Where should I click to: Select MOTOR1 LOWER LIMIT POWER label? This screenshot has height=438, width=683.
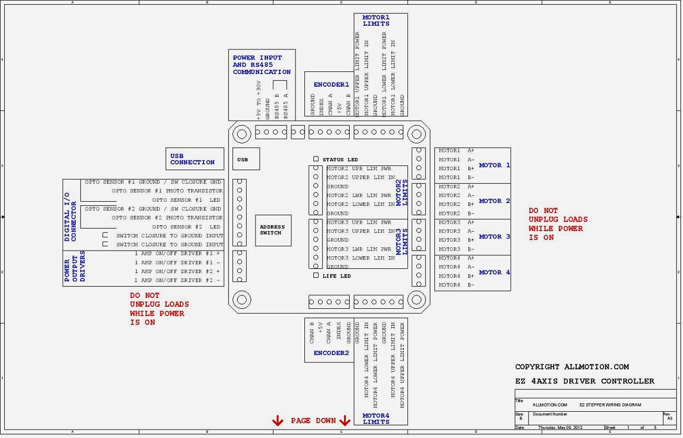[384, 74]
